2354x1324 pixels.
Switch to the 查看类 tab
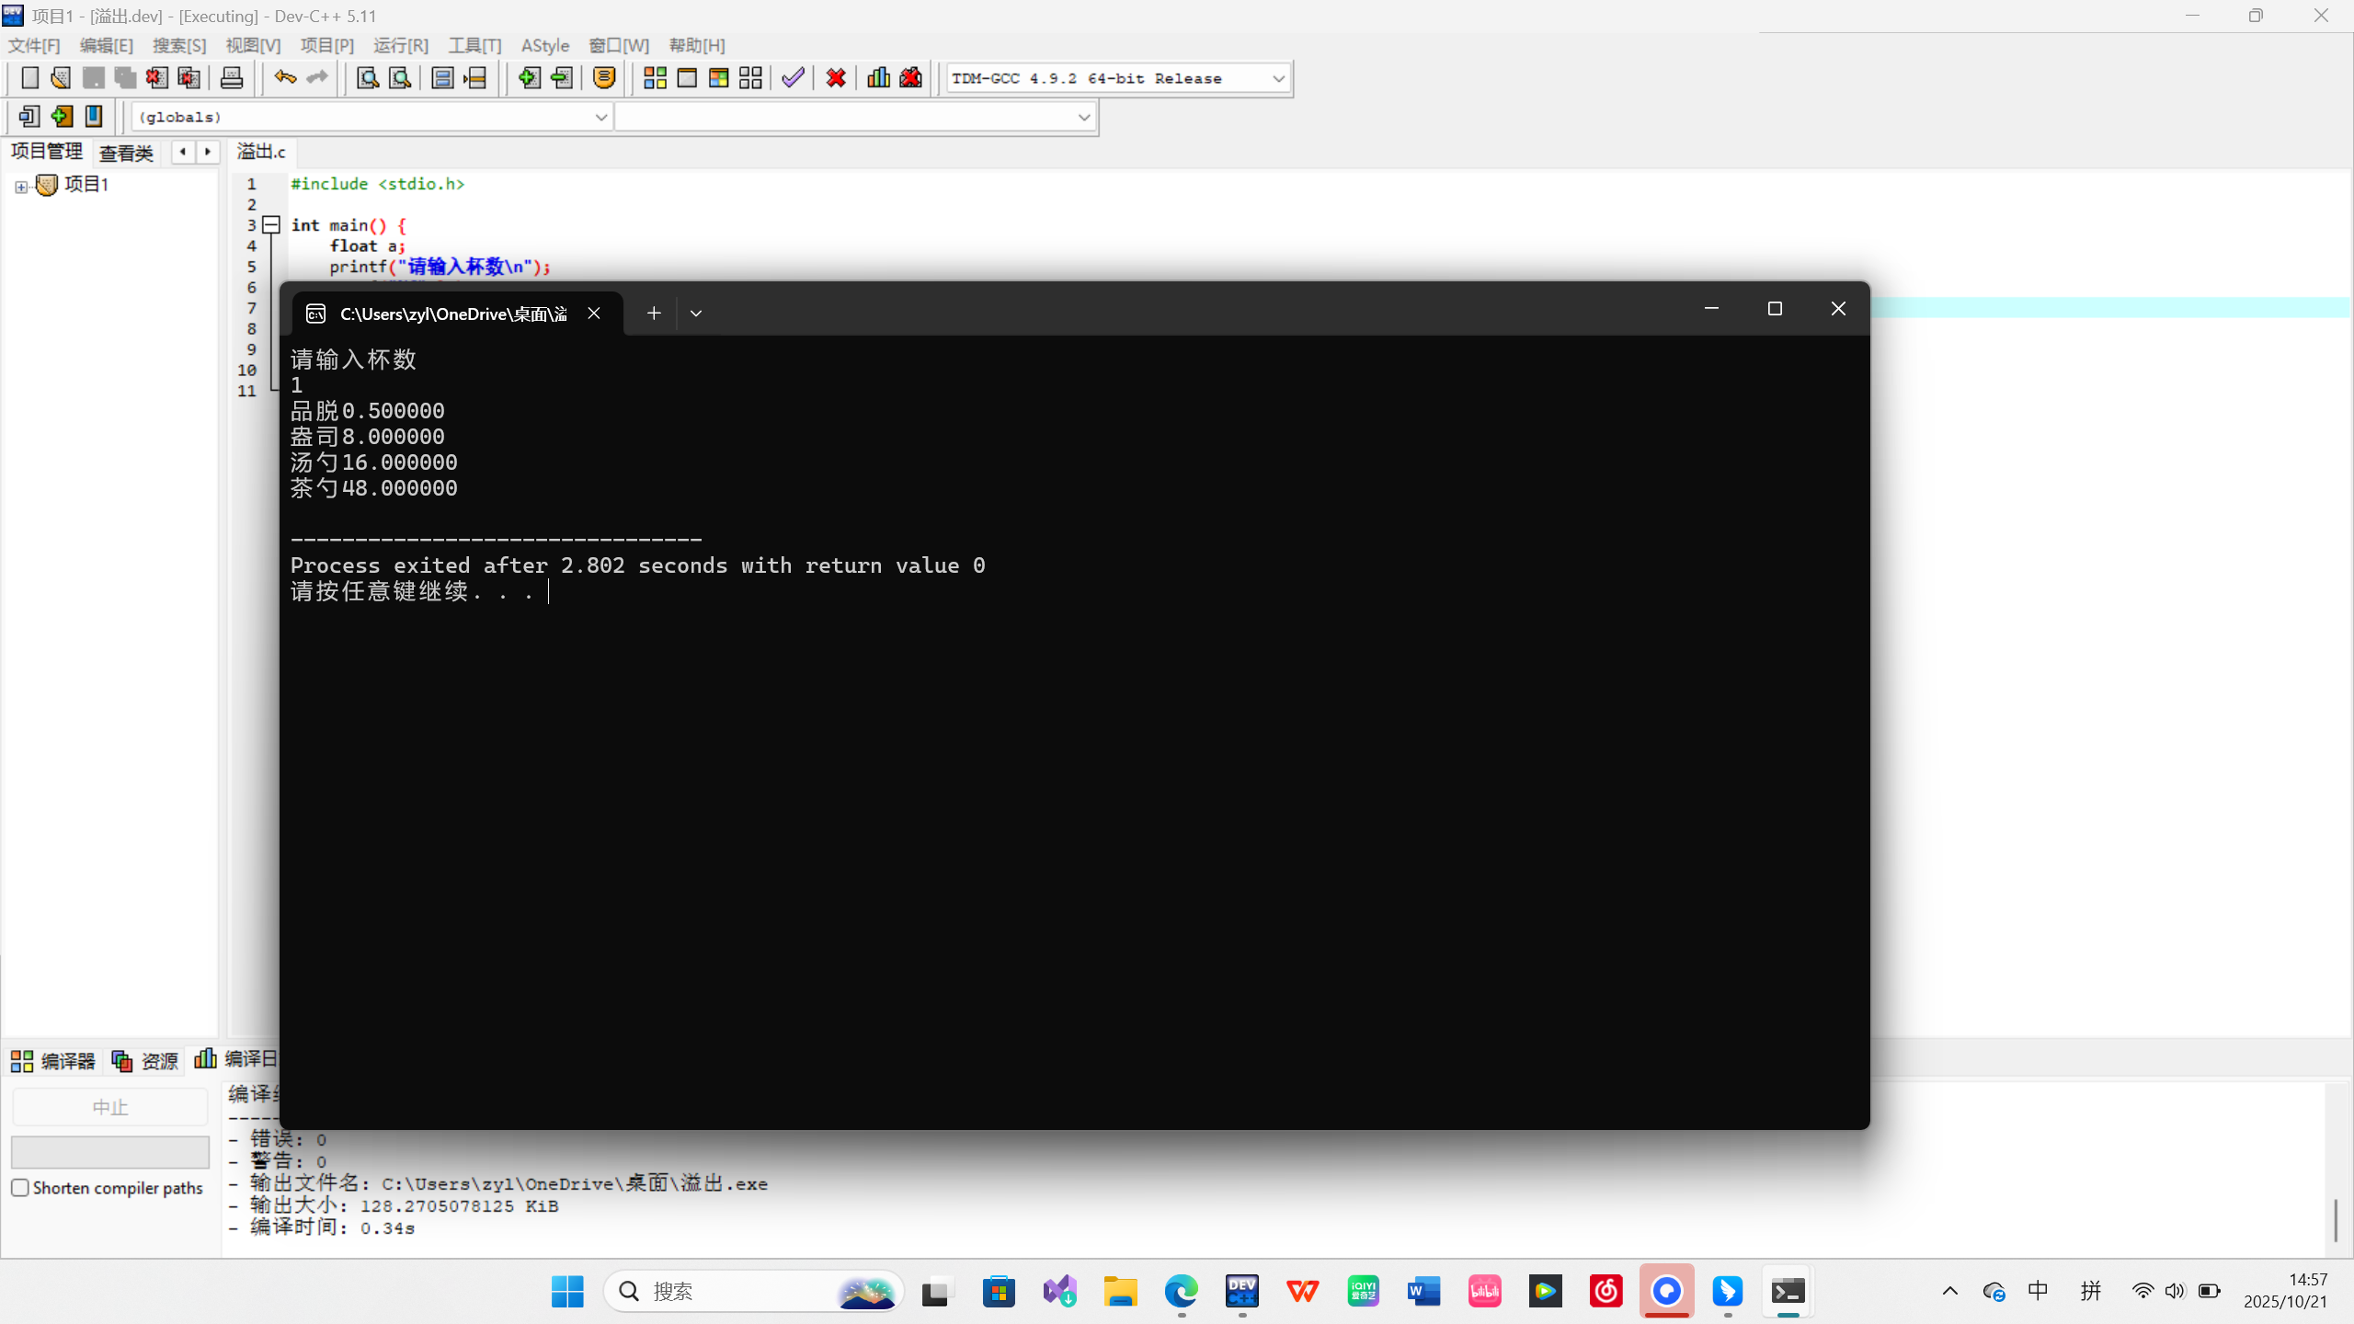pyautogui.click(x=126, y=153)
